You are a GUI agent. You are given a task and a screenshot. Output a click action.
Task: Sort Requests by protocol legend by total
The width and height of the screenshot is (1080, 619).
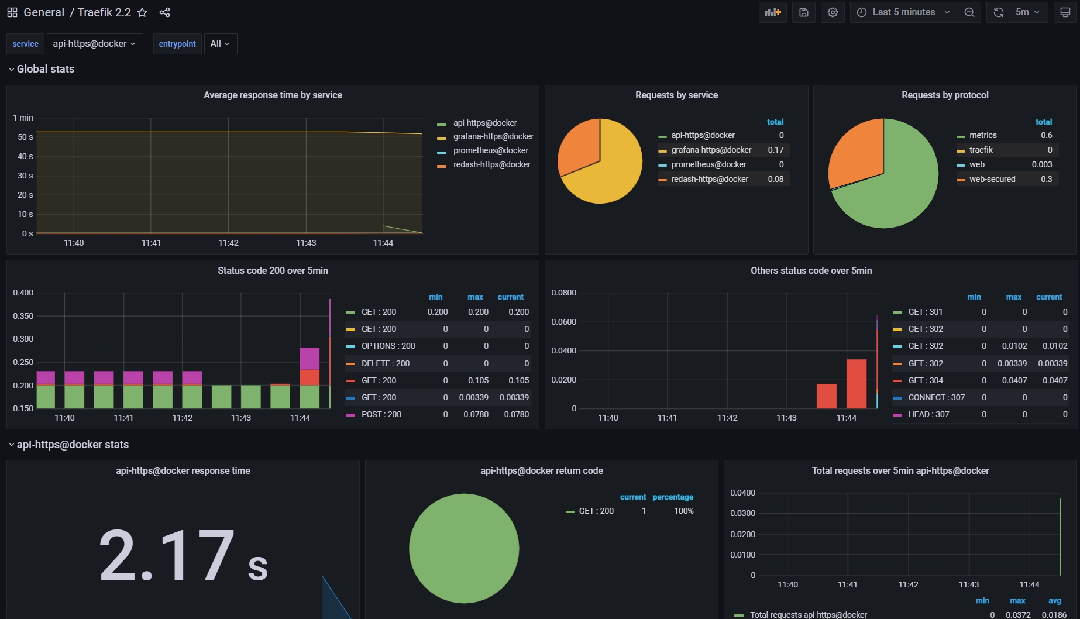pyautogui.click(x=1043, y=122)
